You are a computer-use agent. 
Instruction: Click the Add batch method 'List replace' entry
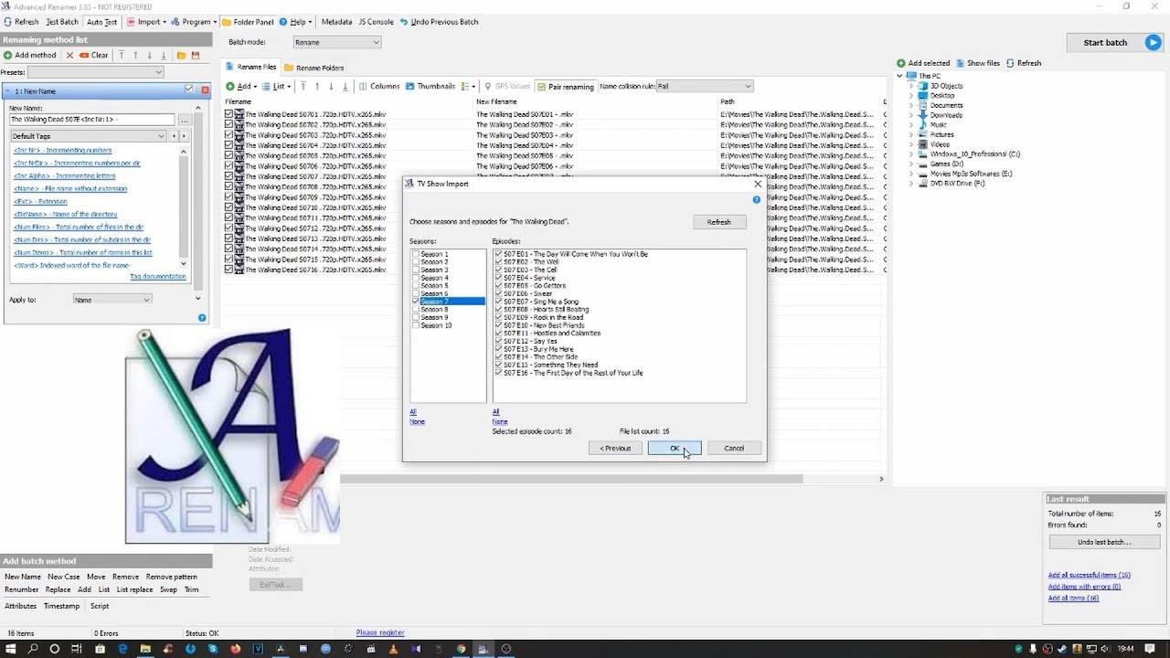pyautogui.click(x=135, y=589)
